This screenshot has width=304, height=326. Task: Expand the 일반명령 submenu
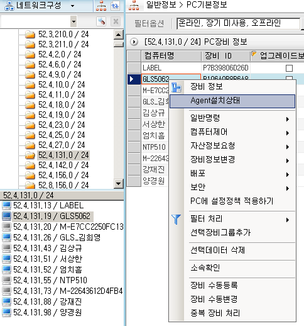coord(232,118)
